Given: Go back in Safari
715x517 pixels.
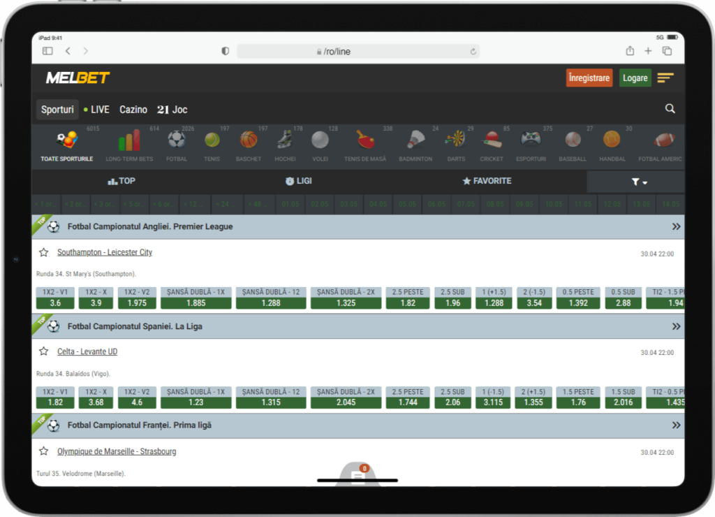Looking at the screenshot, I should pyautogui.click(x=68, y=50).
